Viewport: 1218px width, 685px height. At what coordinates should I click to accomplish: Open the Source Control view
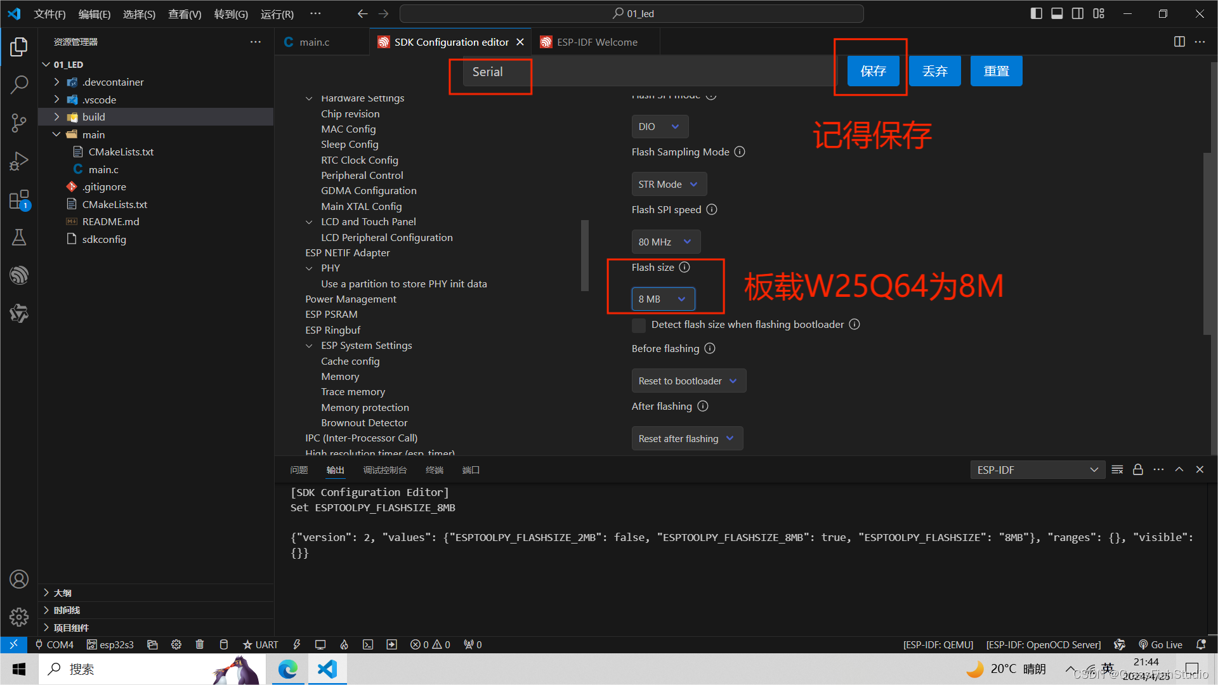19,122
